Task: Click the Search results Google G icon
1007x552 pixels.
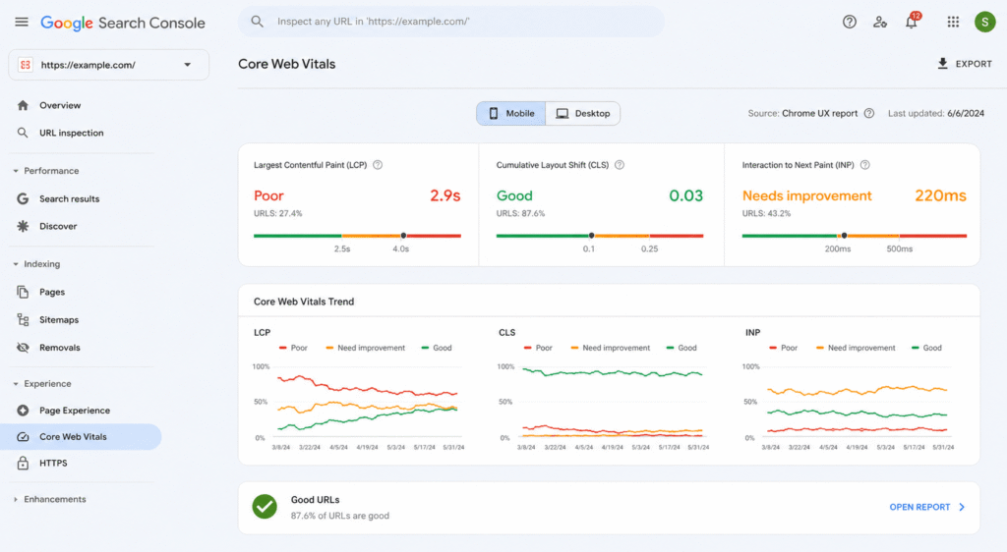Action: coord(24,198)
